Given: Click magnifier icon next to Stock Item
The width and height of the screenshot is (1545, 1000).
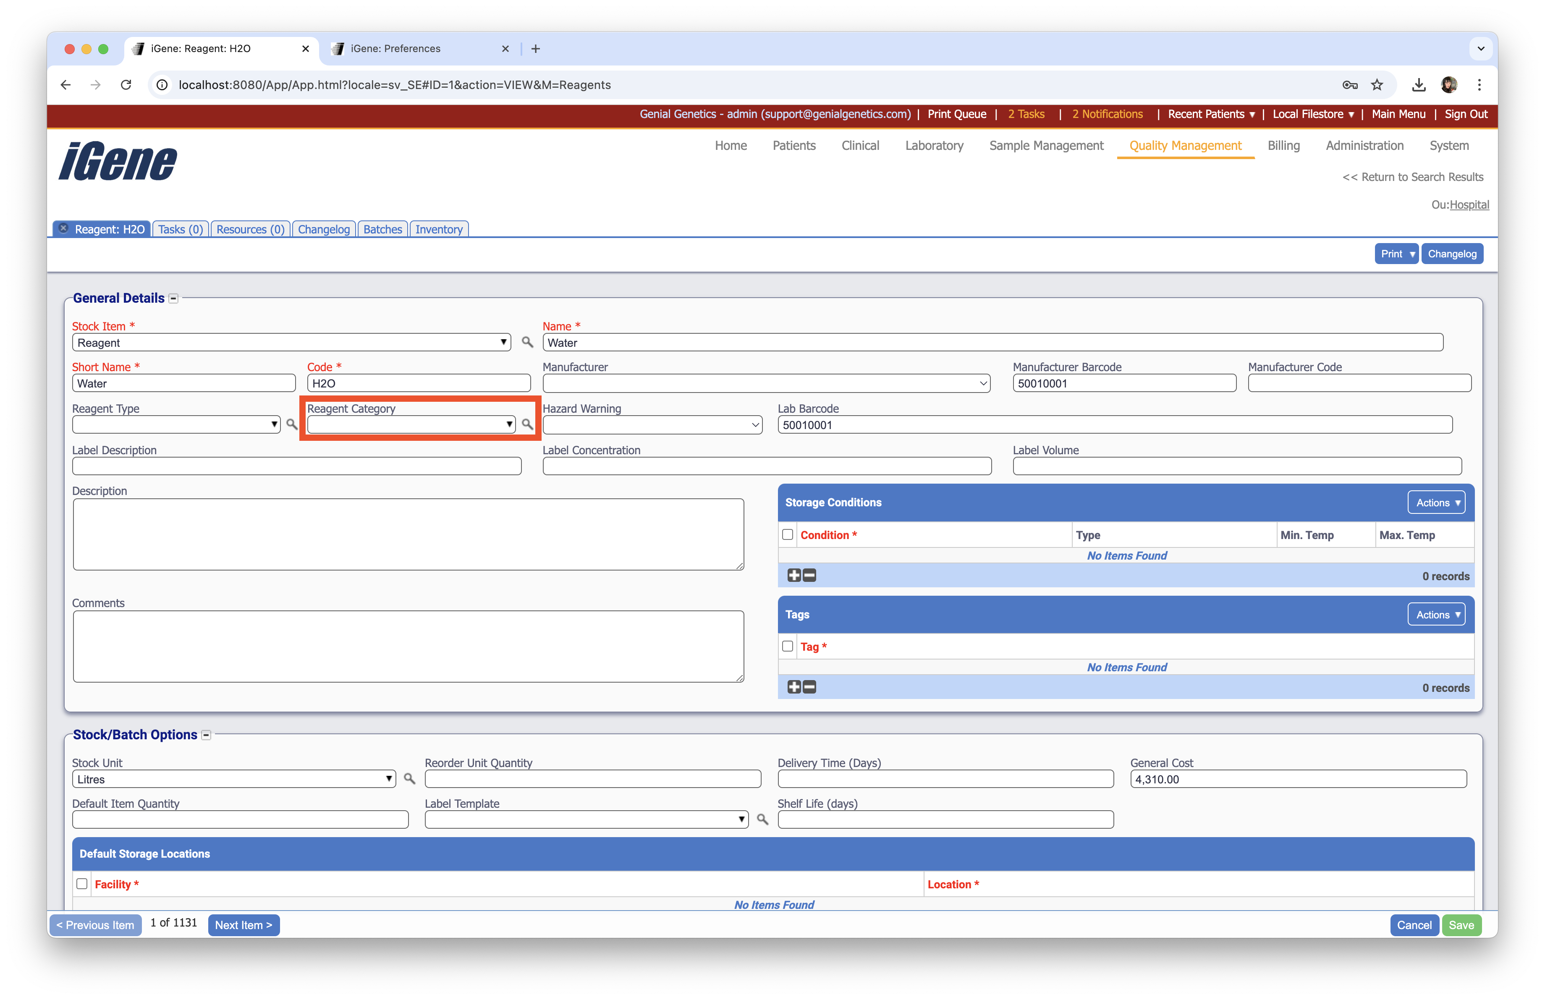Looking at the screenshot, I should [x=527, y=342].
